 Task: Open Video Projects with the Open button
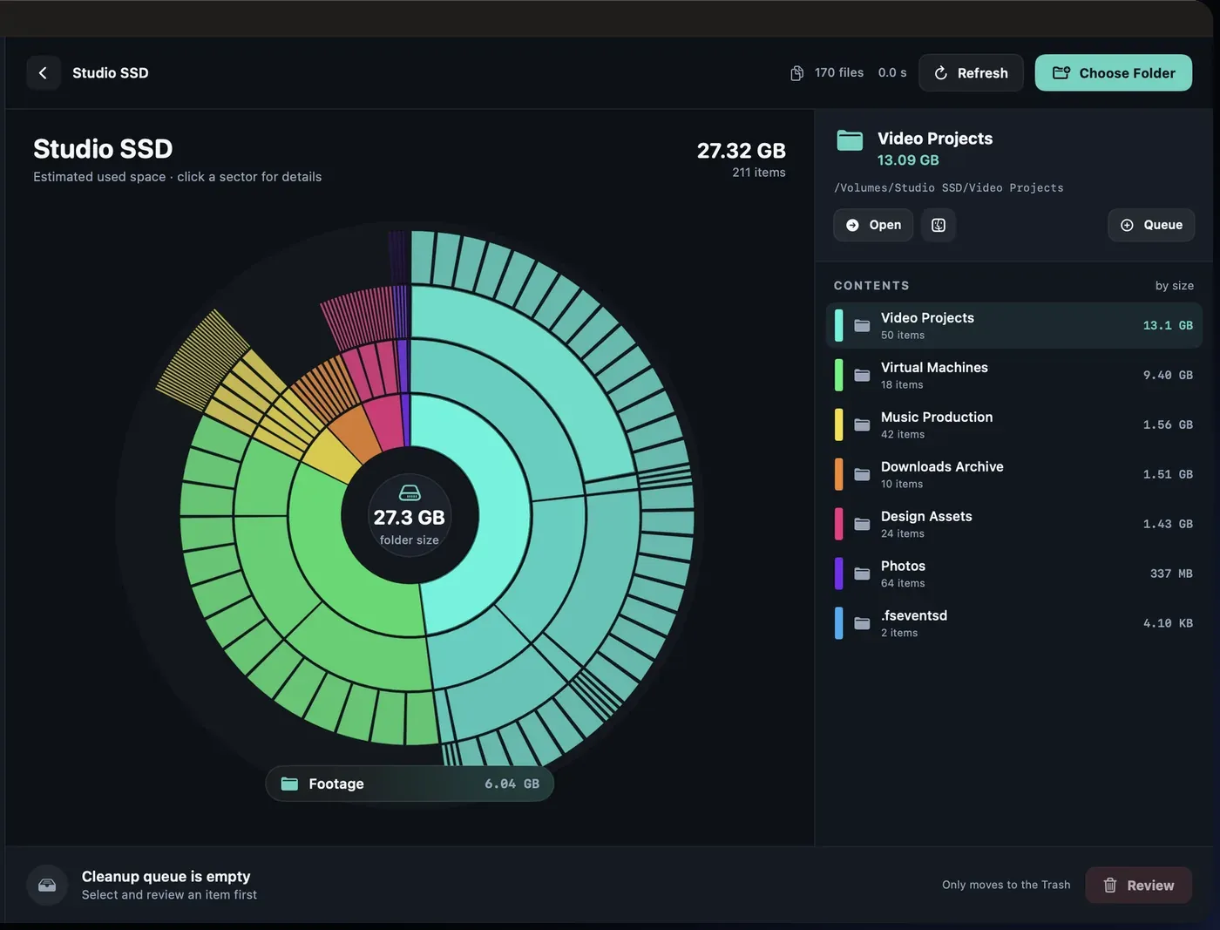coord(873,225)
